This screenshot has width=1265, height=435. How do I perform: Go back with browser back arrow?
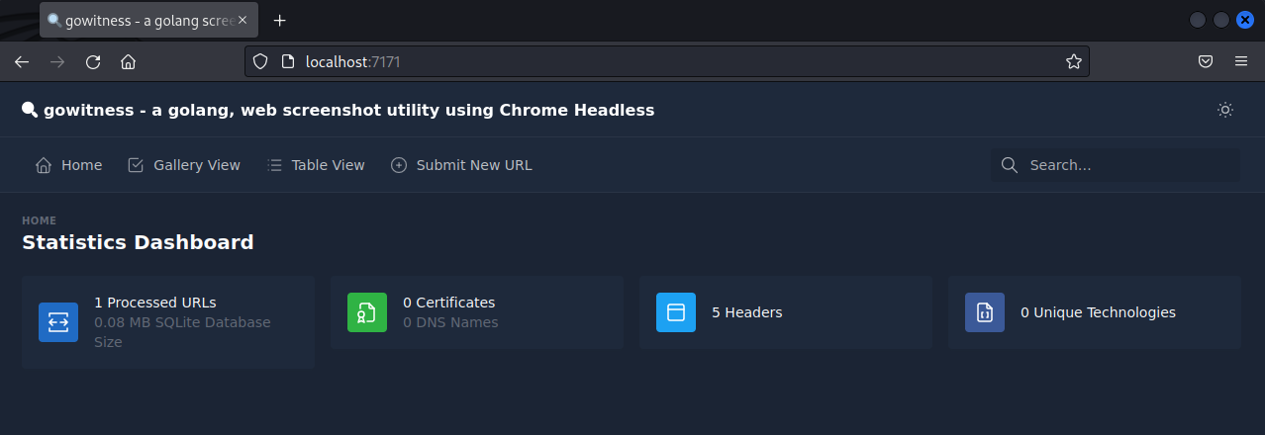(22, 61)
